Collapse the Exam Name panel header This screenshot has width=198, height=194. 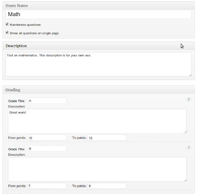coord(99,6)
